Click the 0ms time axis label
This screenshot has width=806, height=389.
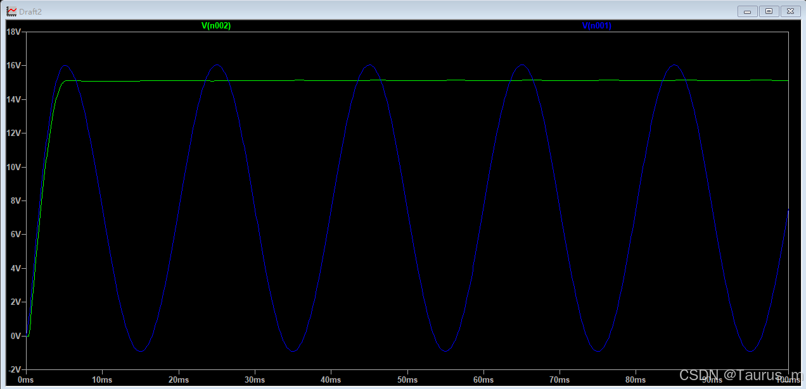[x=26, y=380]
